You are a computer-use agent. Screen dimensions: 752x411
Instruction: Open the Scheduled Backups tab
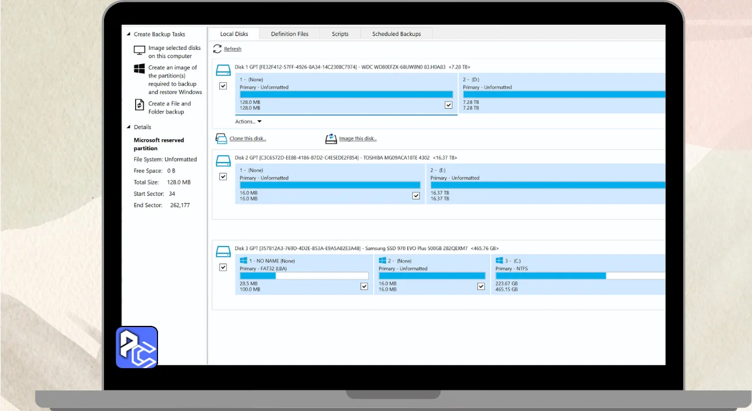(397, 34)
